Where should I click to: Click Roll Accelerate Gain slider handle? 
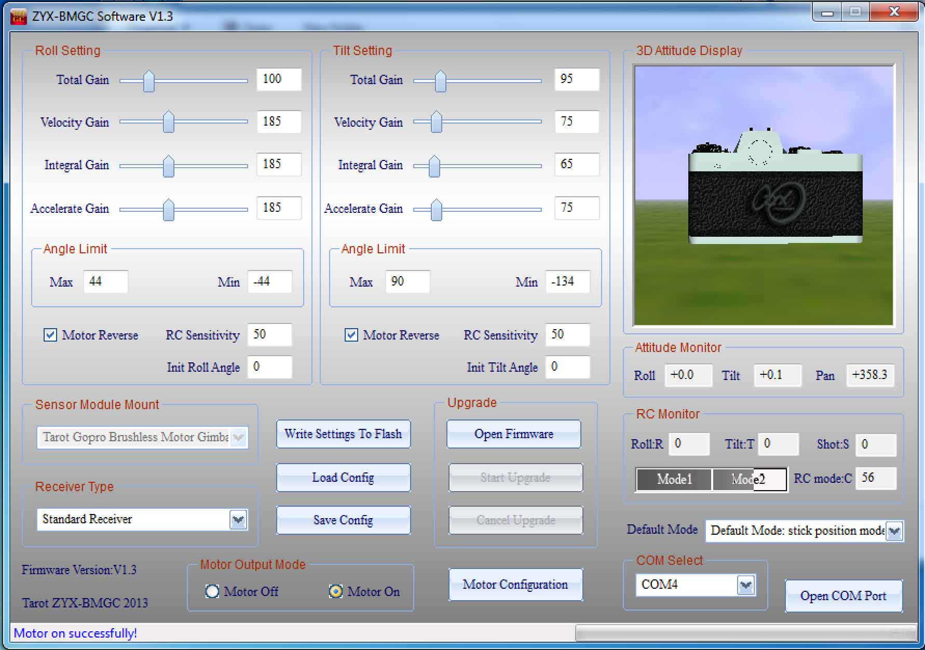pyautogui.click(x=169, y=210)
